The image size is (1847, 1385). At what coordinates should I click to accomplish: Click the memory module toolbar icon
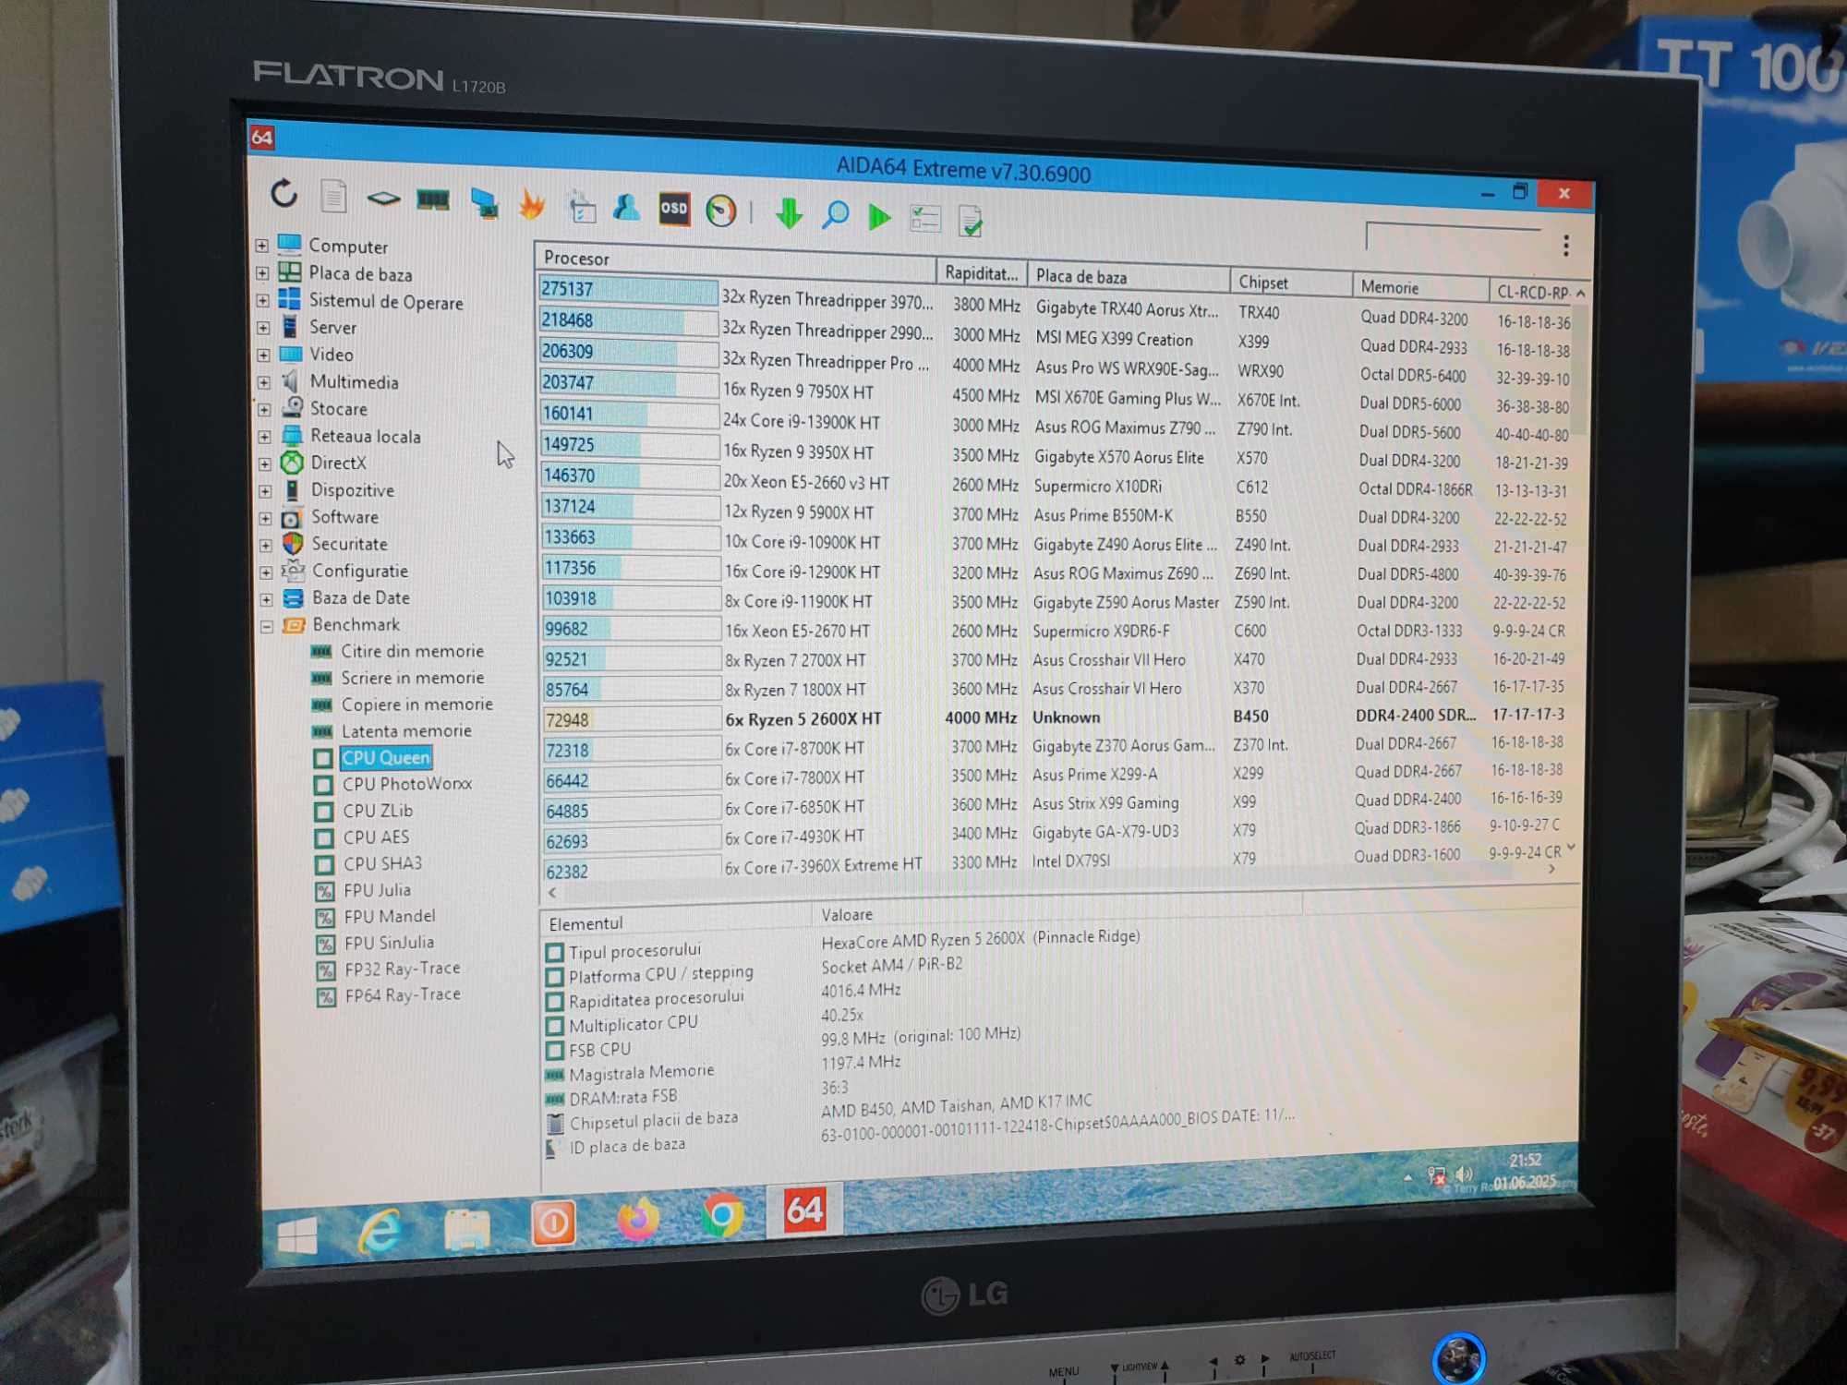(x=433, y=199)
